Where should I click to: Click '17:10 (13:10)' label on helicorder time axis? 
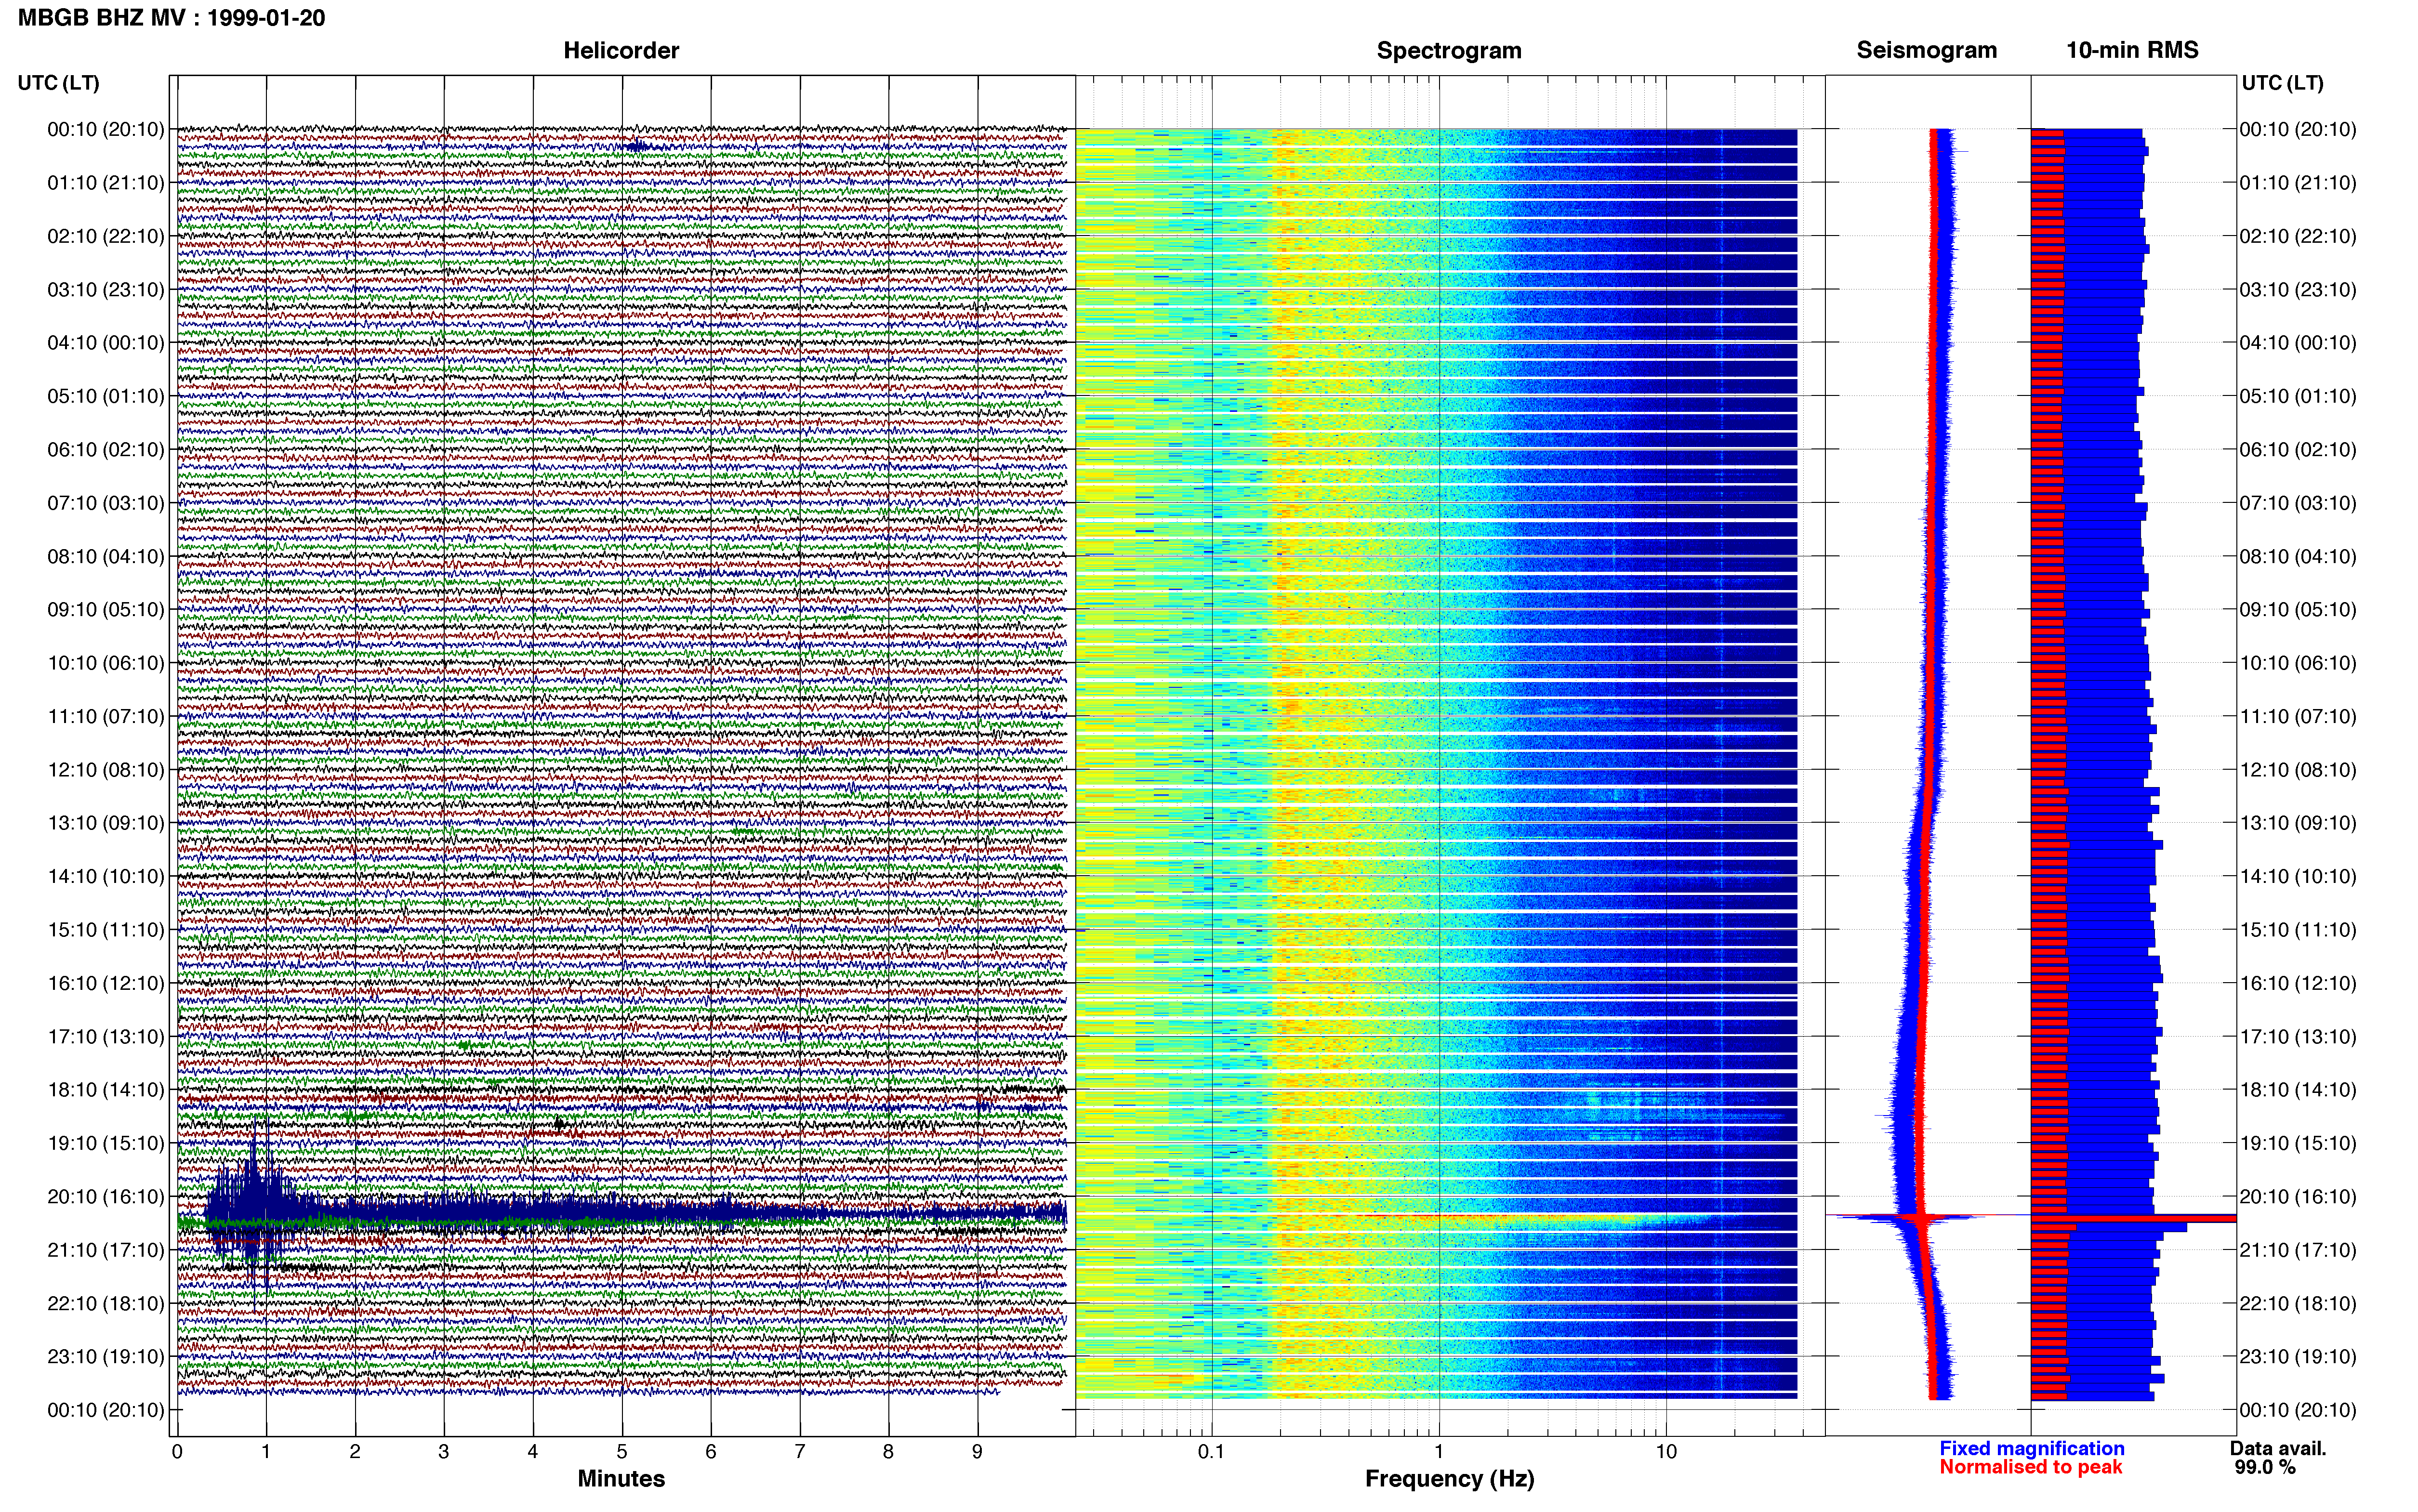pos(106,1037)
